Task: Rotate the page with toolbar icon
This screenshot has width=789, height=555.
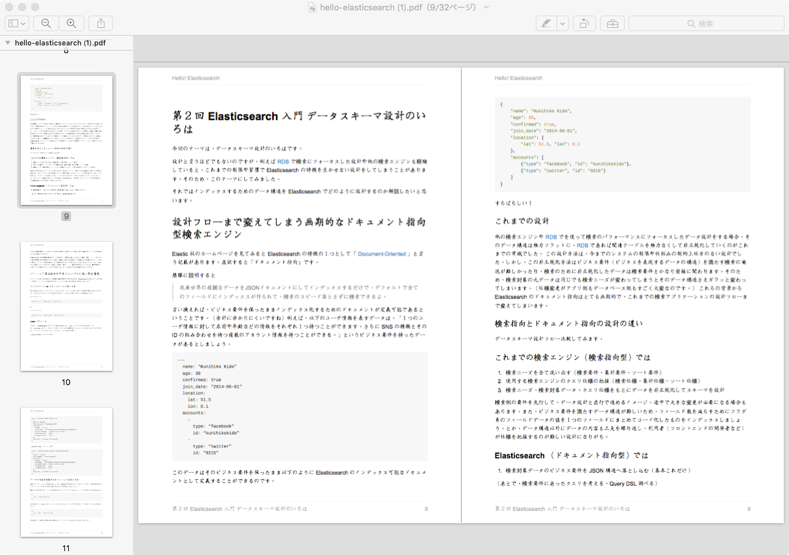Action: click(x=584, y=23)
